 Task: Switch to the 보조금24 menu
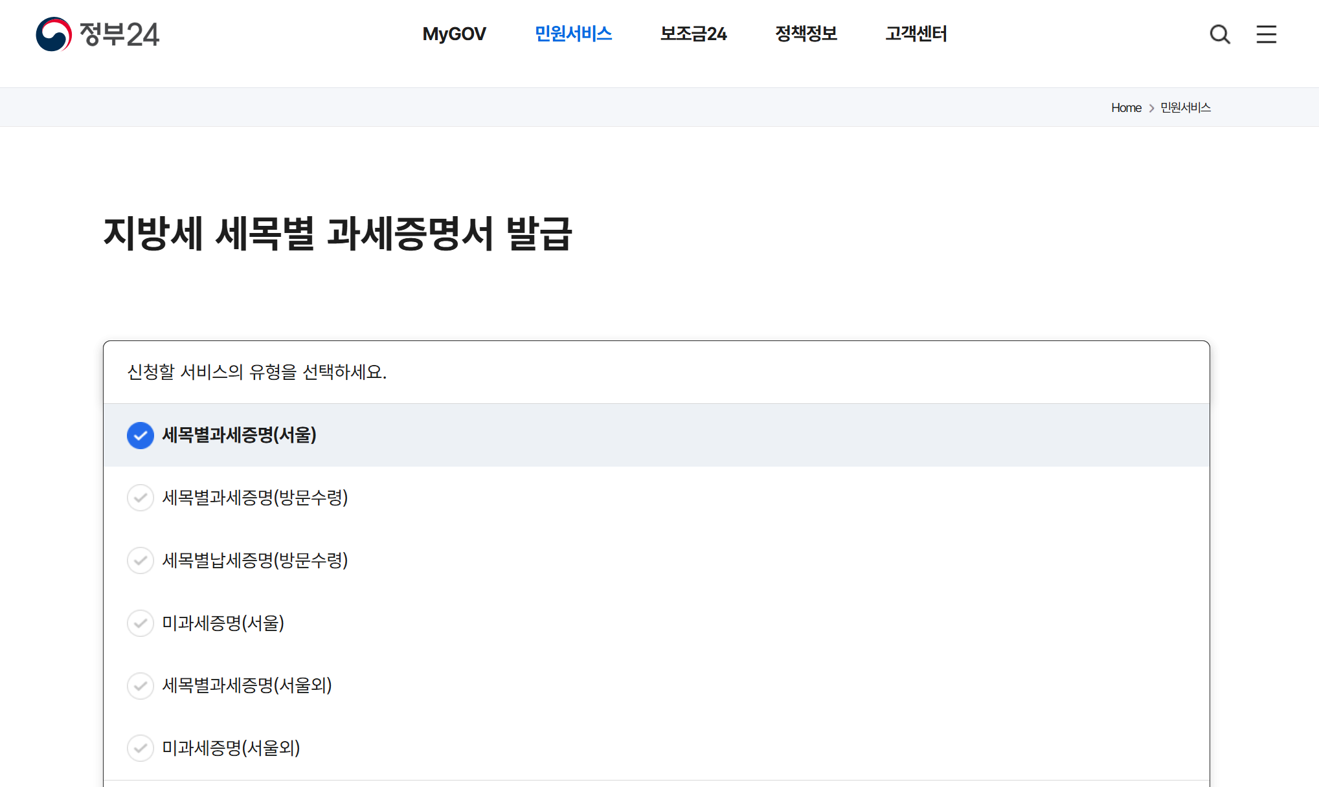[693, 34]
